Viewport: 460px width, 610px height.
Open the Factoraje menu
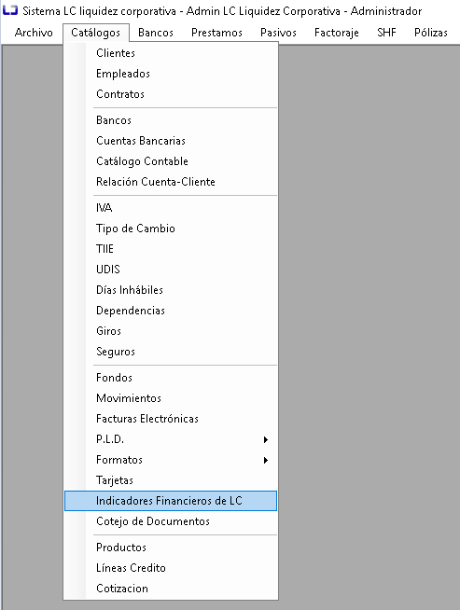[x=336, y=33]
